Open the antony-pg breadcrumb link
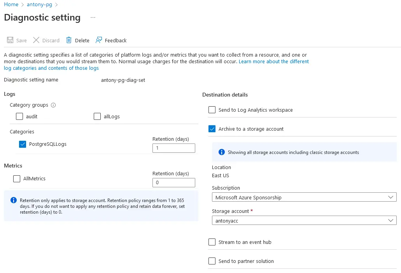Screen dimensions: 401x273 [39, 5]
